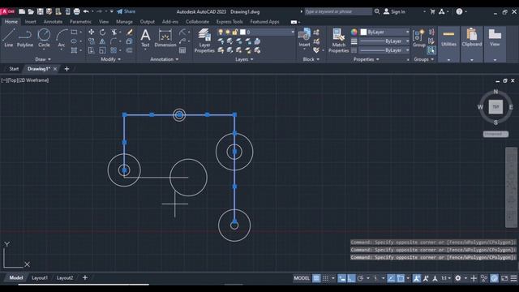Expand the Modify panel
The width and height of the screenshot is (519, 292).
110,59
